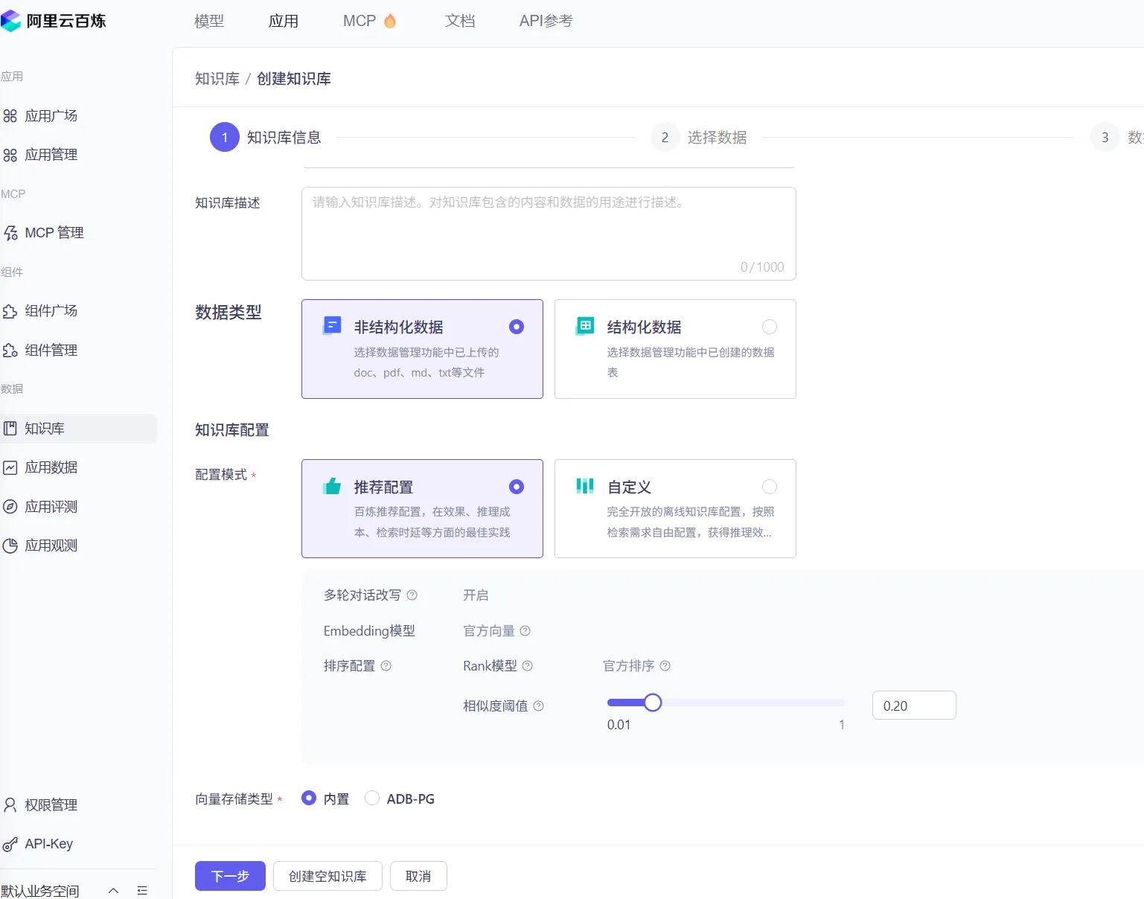Image resolution: width=1144 pixels, height=899 pixels.
Task: Collapse the 默认业务空间 panel
Action: click(x=113, y=889)
